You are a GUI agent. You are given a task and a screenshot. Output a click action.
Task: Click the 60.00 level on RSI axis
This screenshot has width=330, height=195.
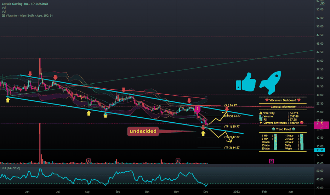320,171
